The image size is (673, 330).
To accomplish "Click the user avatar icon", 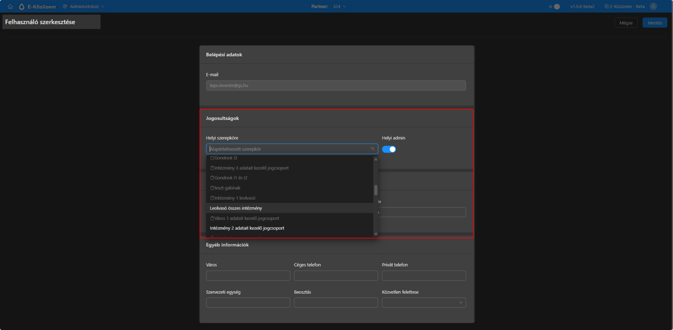I will (653, 6).
